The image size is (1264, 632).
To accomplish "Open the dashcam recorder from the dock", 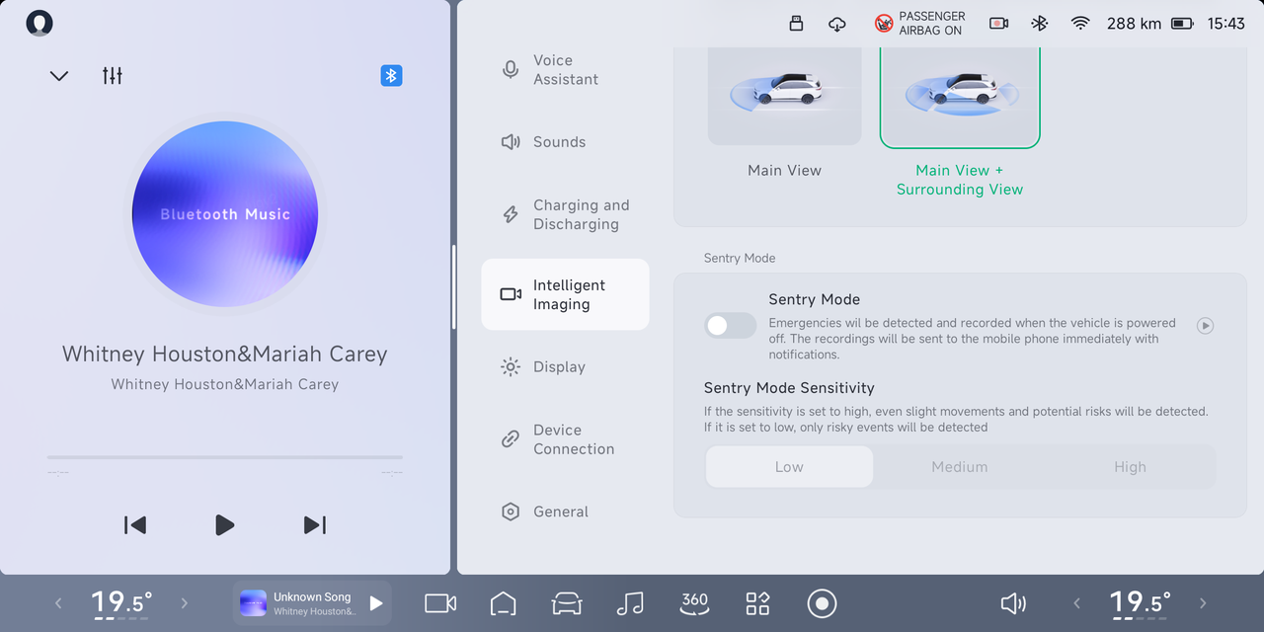I will click(x=439, y=602).
